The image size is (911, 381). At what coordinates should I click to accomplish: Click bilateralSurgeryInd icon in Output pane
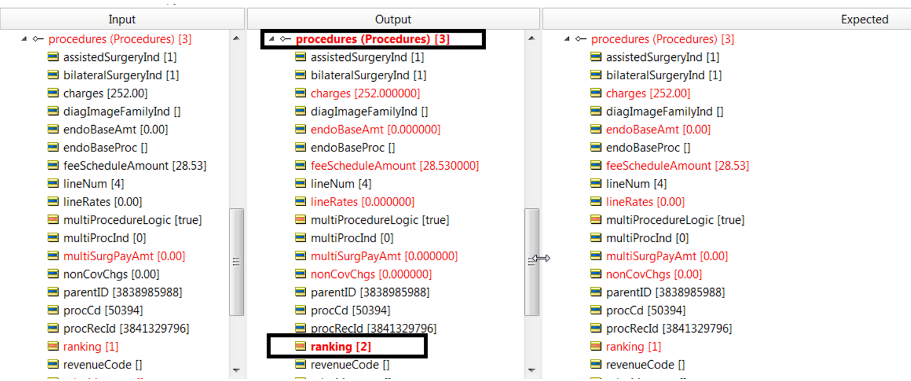[x=301, y=75]
